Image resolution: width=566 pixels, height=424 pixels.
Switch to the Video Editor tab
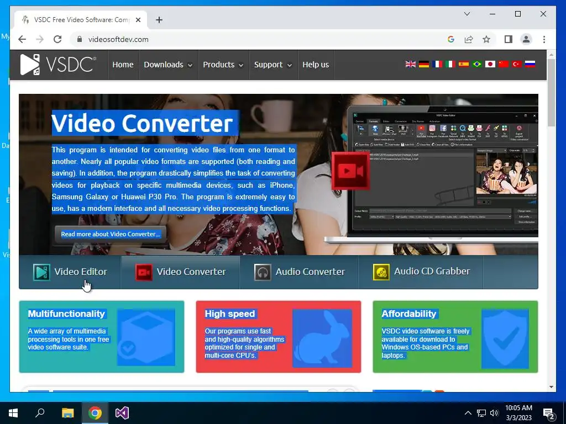coord(70,272)
